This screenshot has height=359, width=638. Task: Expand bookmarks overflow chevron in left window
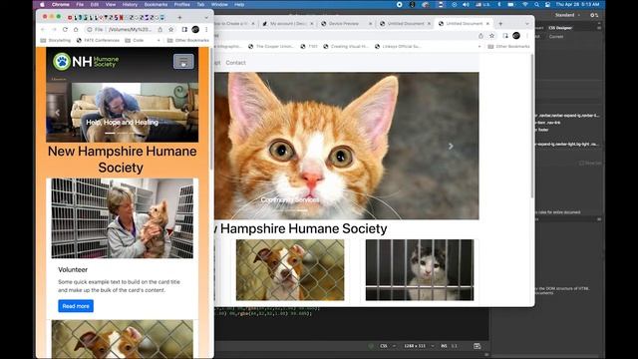coord(159,40)
